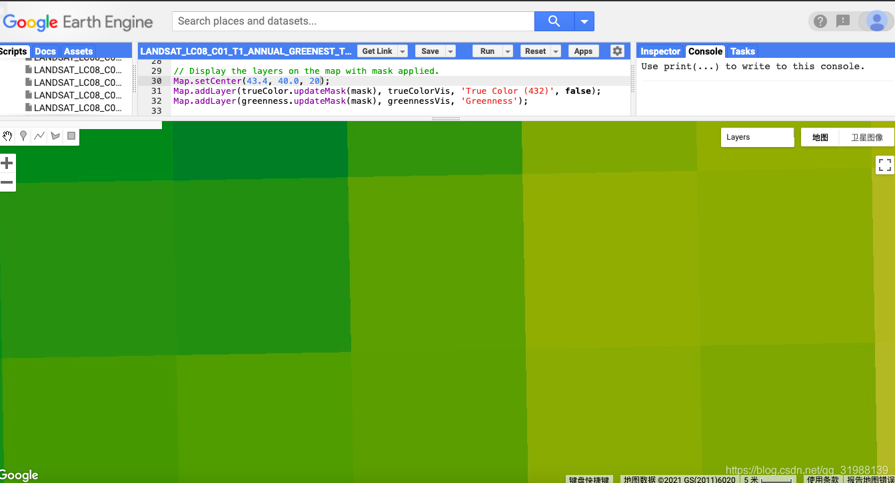
Task: Select the draw rectangle tool
Action: coord(71,136)
